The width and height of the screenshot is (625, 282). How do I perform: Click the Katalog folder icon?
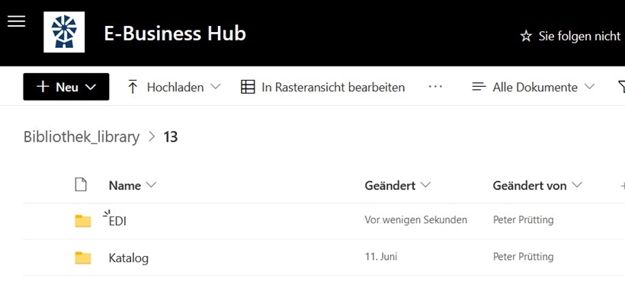click(x=83, y=258)
